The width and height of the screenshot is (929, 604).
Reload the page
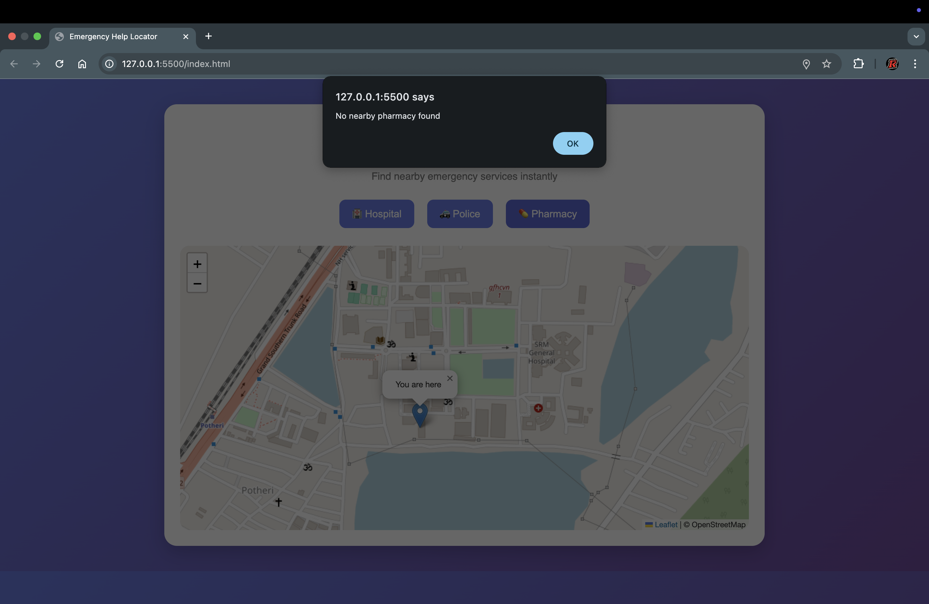click(x=59, y=63)
